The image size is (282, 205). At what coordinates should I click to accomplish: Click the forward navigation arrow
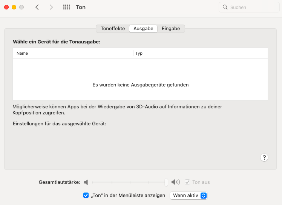coord(51,7)
